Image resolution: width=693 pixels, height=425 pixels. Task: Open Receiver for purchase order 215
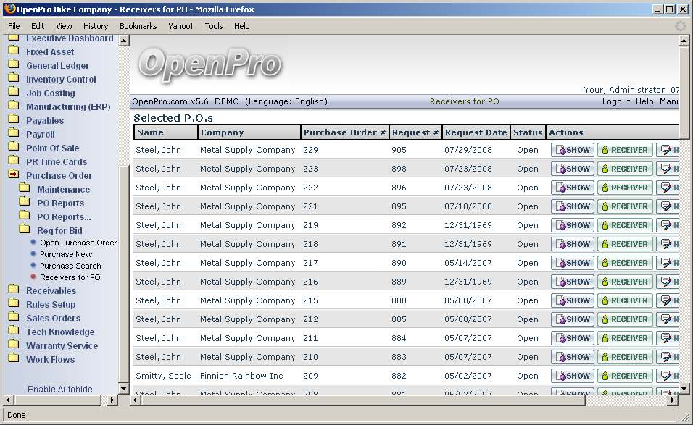point(624,300)
